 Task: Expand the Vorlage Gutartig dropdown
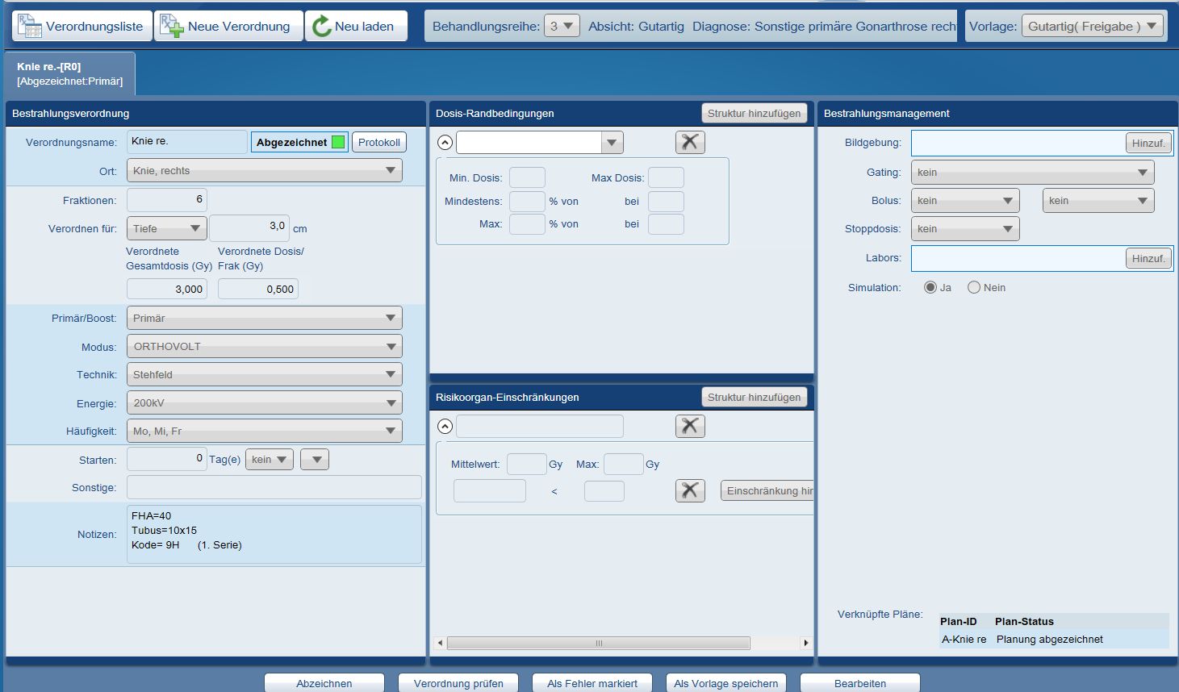1093,26
